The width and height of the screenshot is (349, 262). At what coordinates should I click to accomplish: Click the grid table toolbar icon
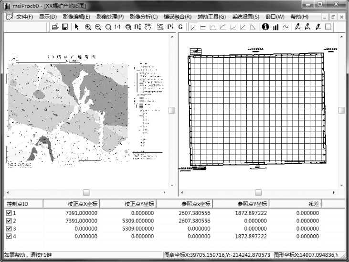160,27
